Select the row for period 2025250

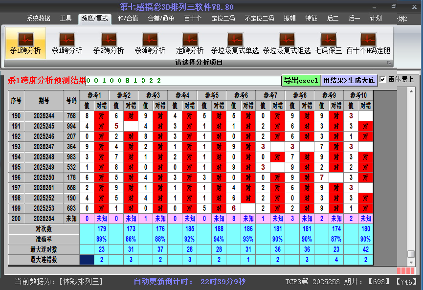point(44,178)
